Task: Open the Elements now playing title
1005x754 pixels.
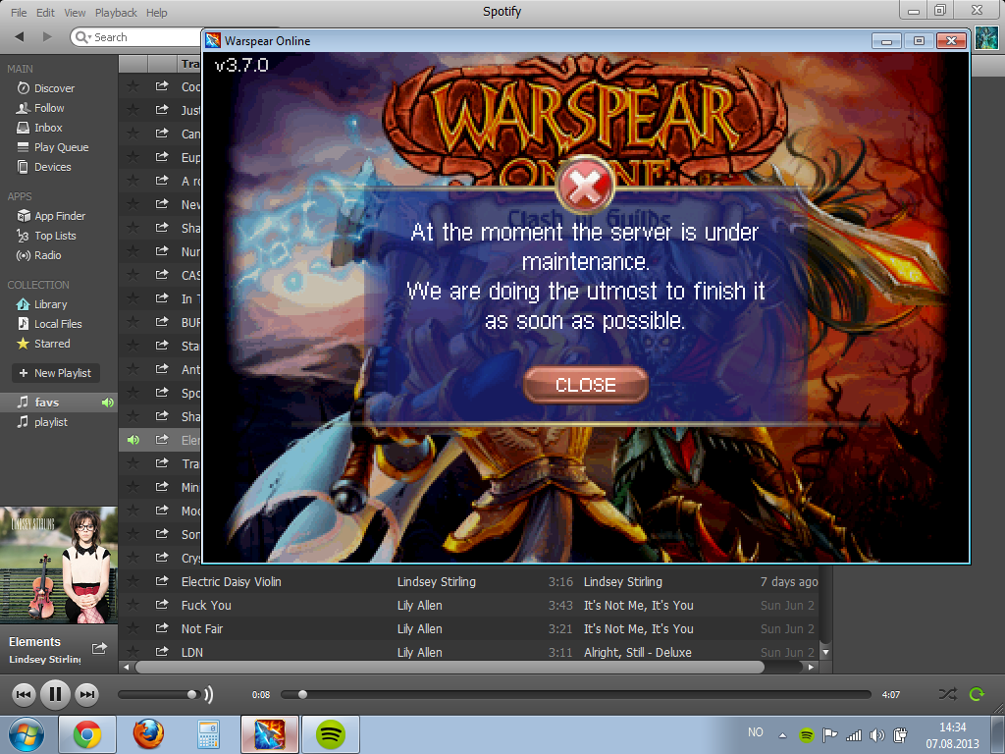Action: 34,642
